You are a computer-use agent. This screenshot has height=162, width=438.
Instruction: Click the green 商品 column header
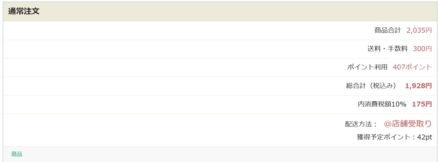pos(17,154)
